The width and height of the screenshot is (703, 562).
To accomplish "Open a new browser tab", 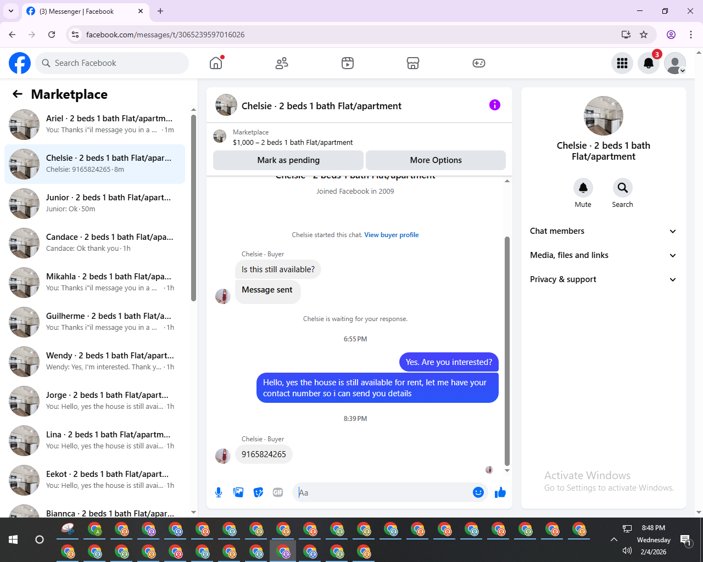I will pos(160,11).
